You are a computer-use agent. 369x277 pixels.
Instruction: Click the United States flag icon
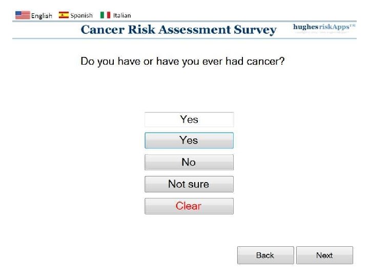pos(23,15)
